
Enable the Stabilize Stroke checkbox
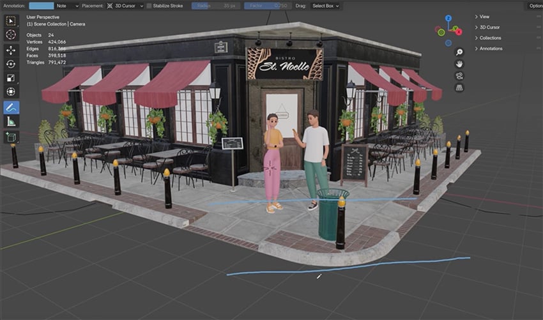coord(149,6)
